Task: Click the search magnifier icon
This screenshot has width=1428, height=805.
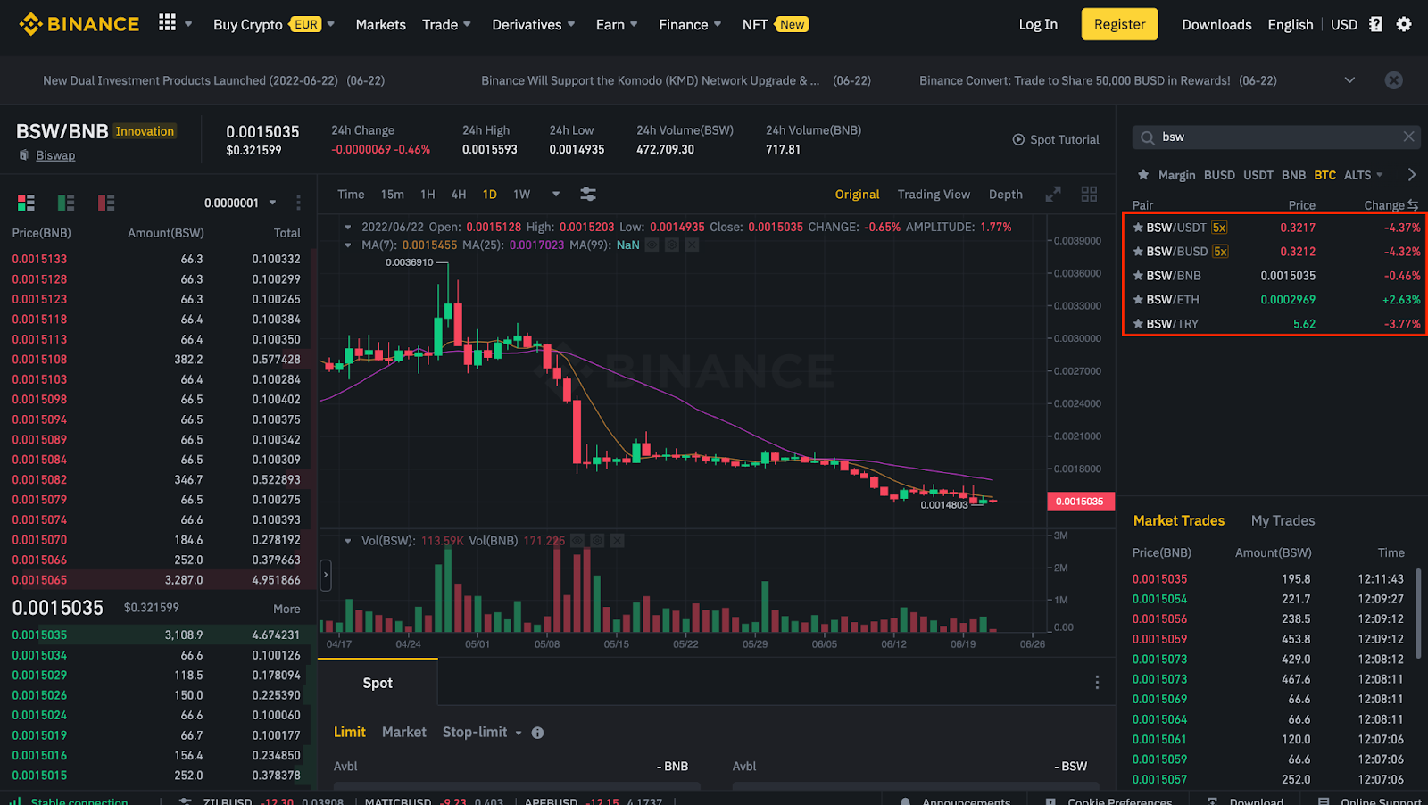Action: point(1148,137)
